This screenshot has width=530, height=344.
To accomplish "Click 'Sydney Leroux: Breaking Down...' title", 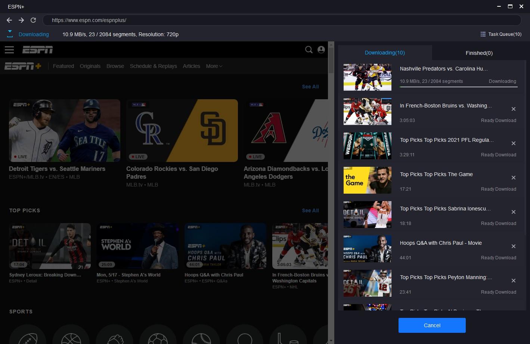I will pos(45,275).
